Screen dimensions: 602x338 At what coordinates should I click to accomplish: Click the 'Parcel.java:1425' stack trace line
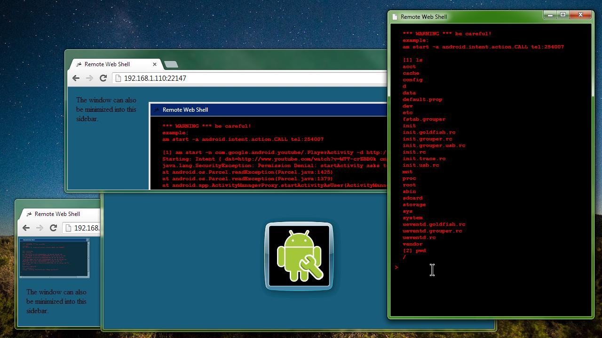(x=247, y=172)
